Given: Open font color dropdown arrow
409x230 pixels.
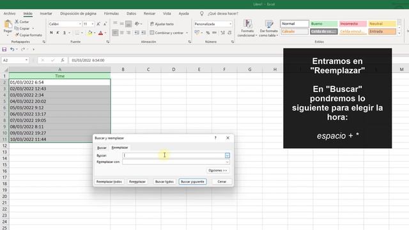Looking at the screenshot, I should (105, 33).
